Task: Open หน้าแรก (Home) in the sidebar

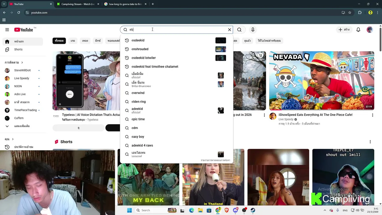Action: 23,42
